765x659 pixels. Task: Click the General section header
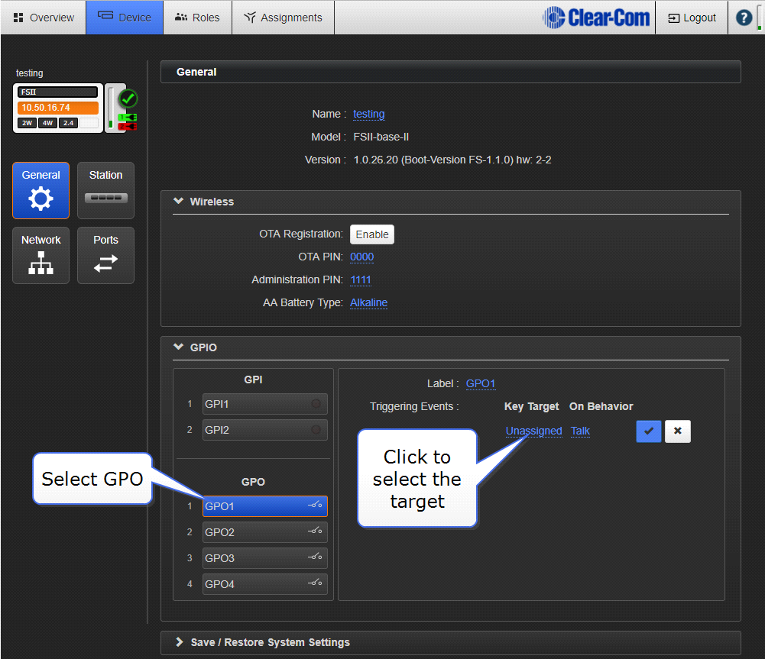[x=450, y=72]
